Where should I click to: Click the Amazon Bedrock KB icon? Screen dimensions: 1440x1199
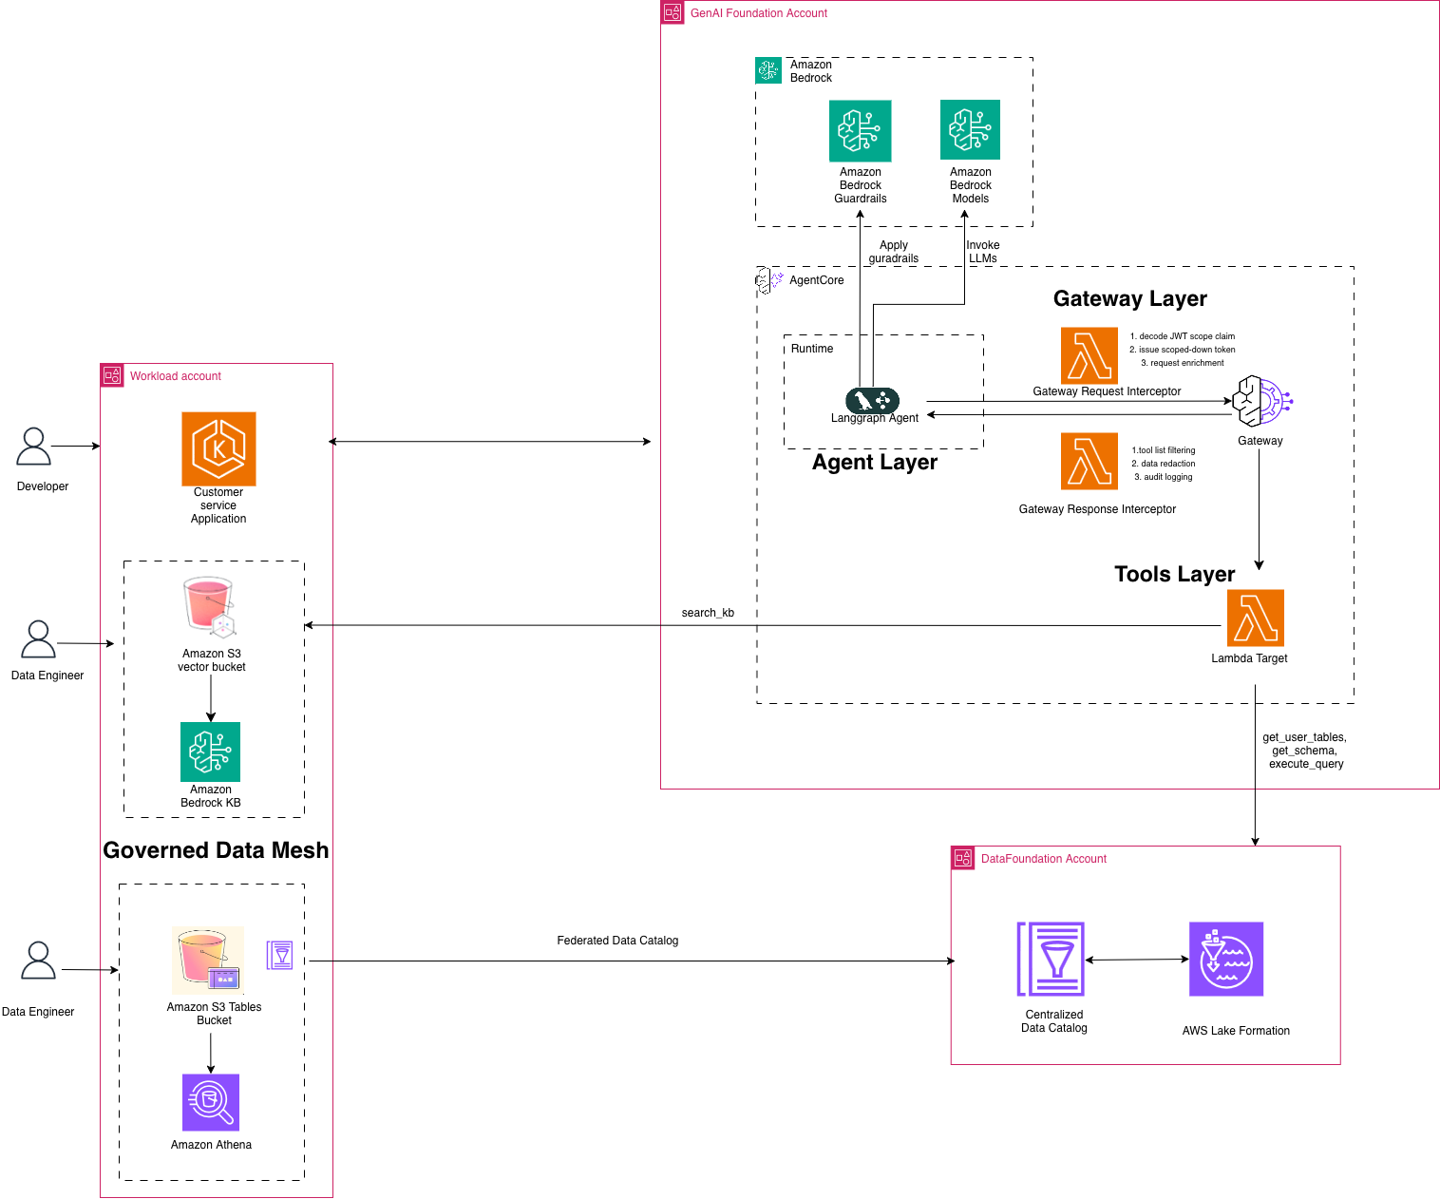210,752
